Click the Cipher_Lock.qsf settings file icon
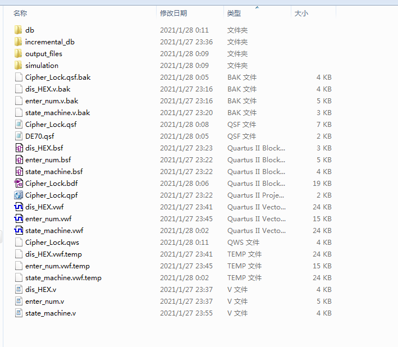Screen dimensions: 398x347 pos(19,125)
